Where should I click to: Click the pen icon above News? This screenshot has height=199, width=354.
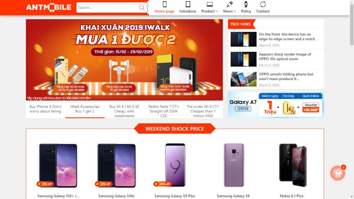tap(230, 4)
